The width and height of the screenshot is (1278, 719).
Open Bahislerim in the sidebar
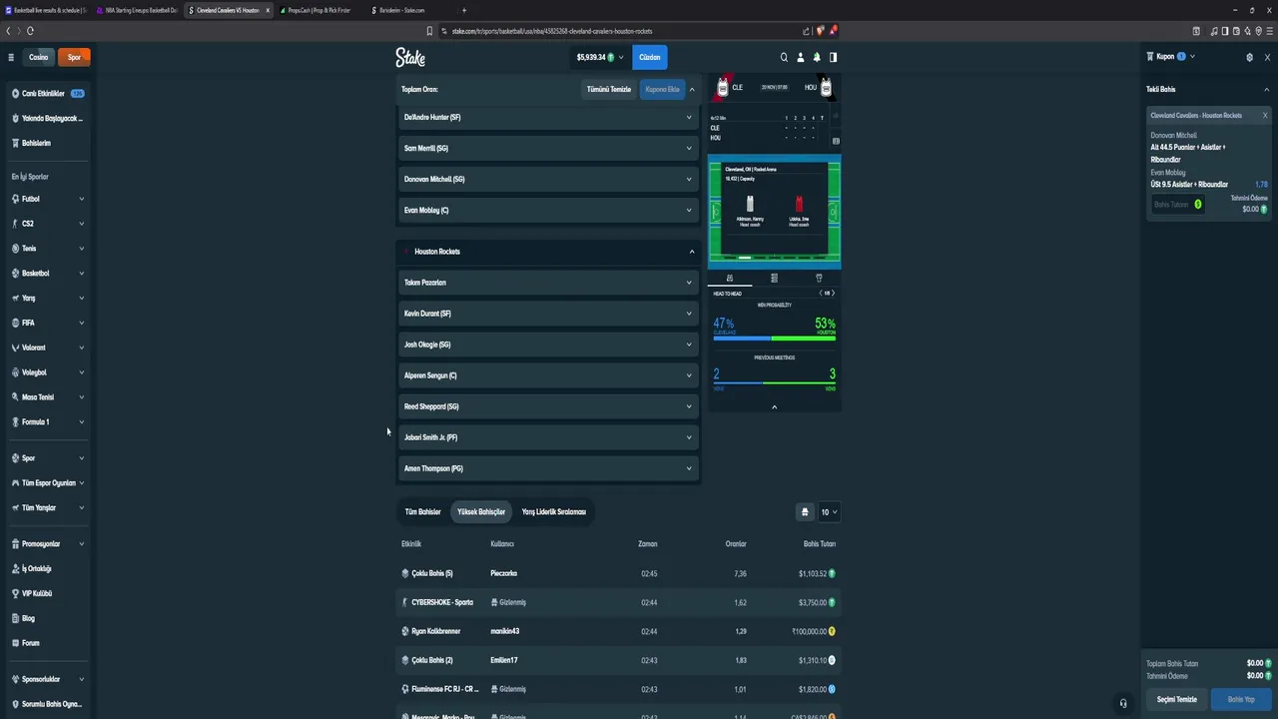pyautogui.click(x=48, y=143)
